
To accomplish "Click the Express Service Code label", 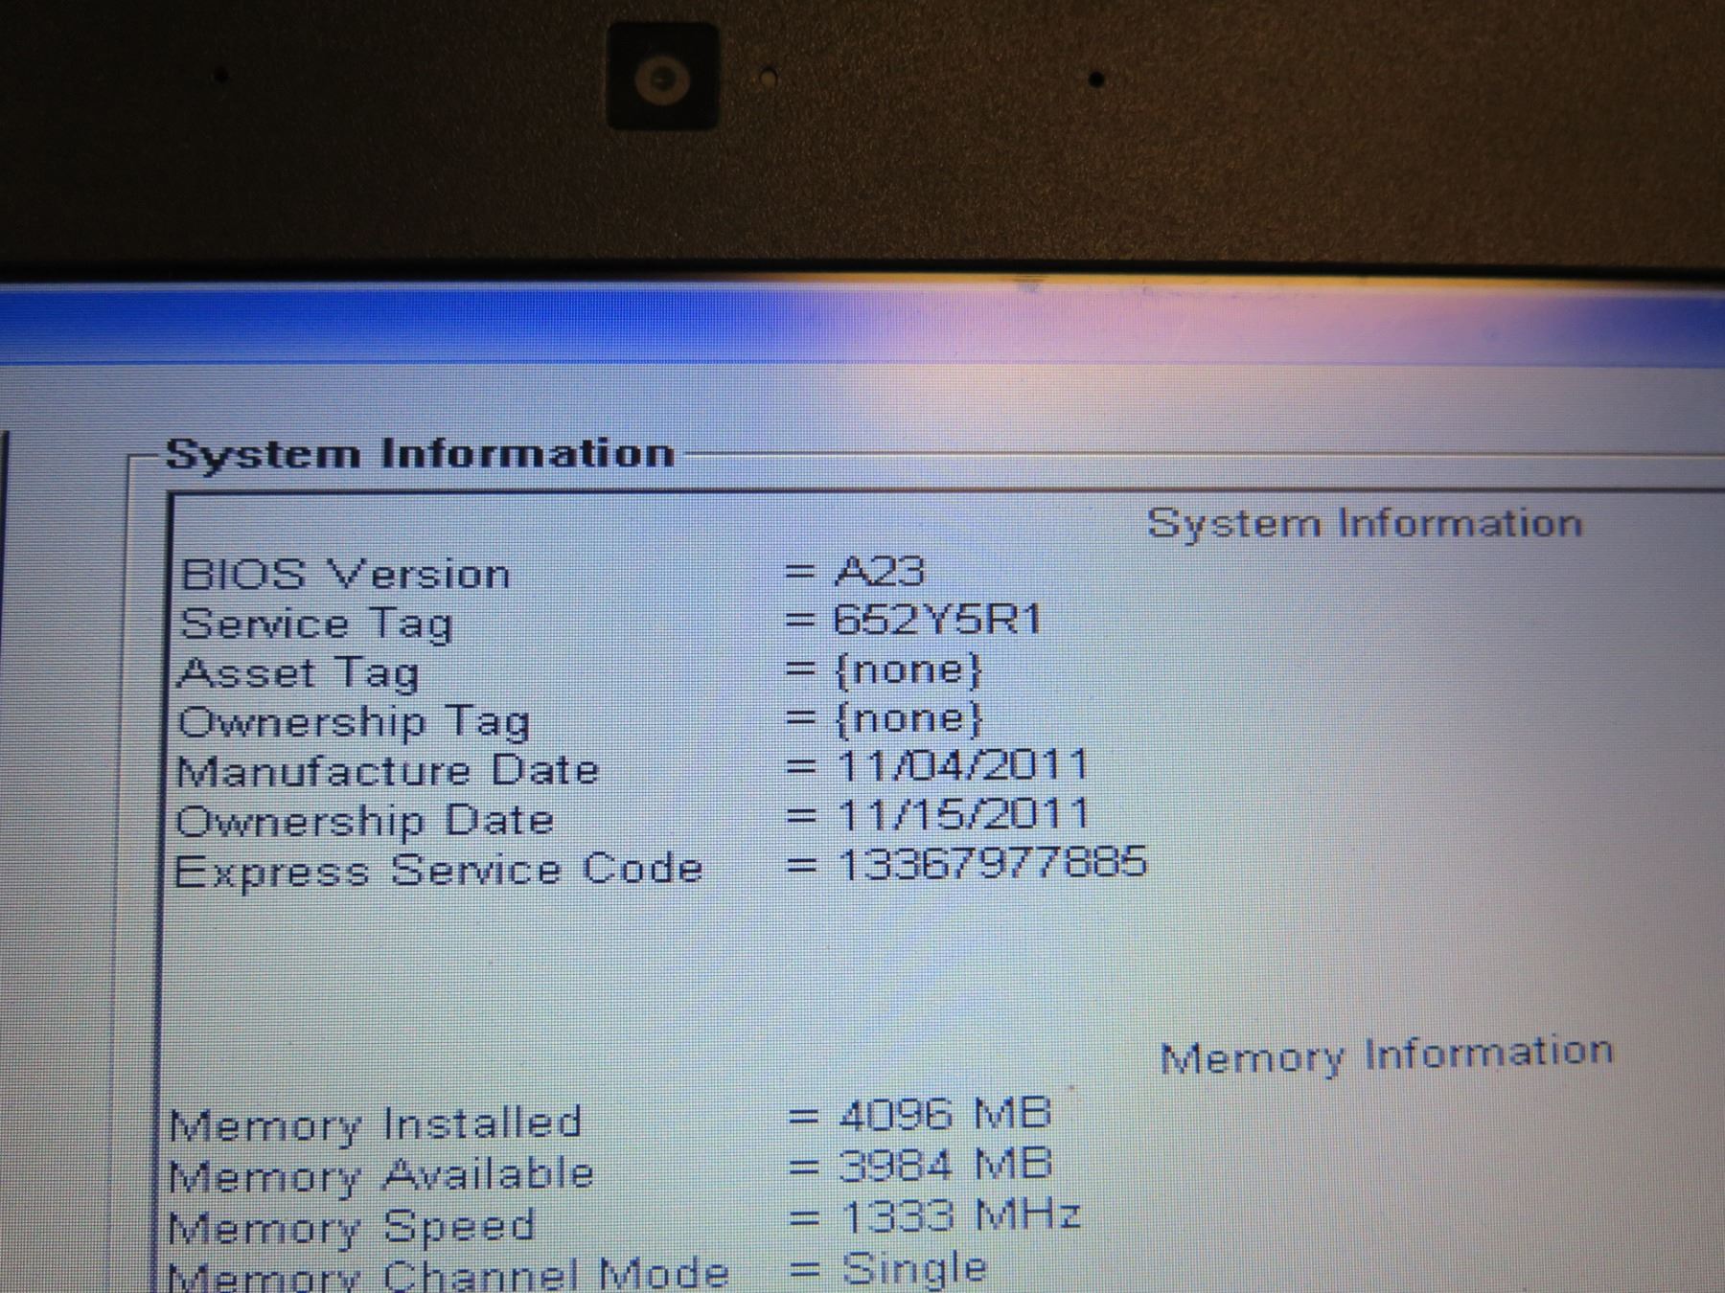I will (439, 871).
